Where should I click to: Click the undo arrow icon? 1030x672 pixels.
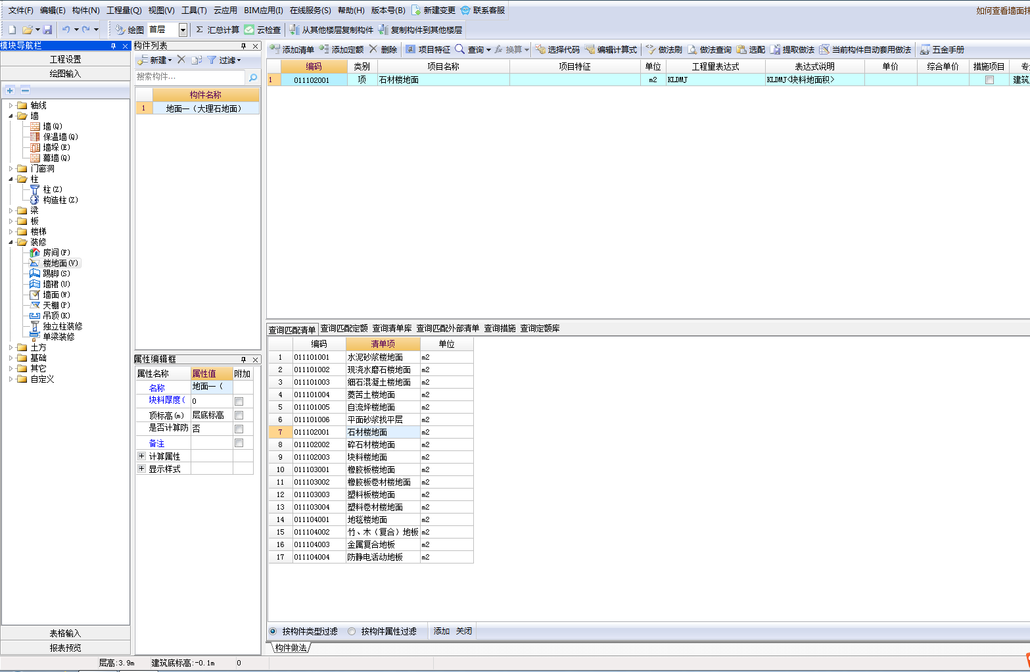point(66,30)
